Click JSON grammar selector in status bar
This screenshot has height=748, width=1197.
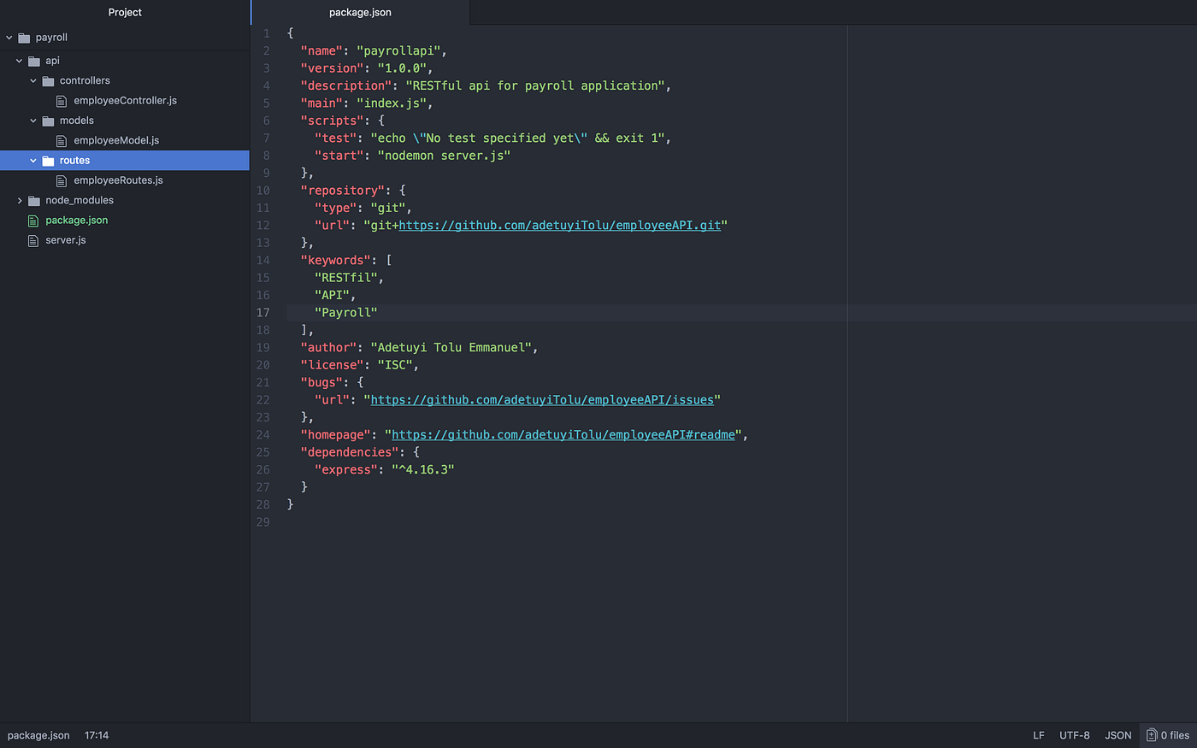(x=1117, y=734)
